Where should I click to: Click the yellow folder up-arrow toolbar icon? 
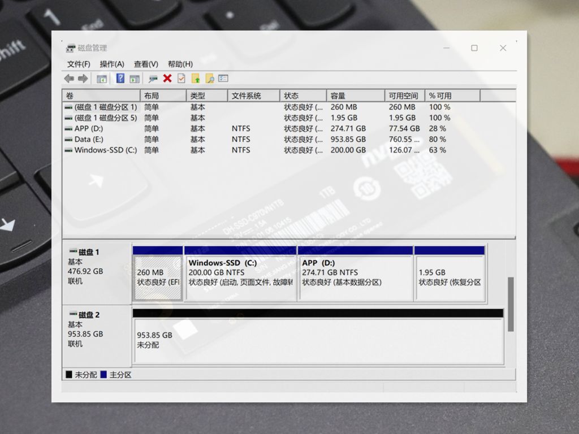pyautogui.click(x=196, y=78)
